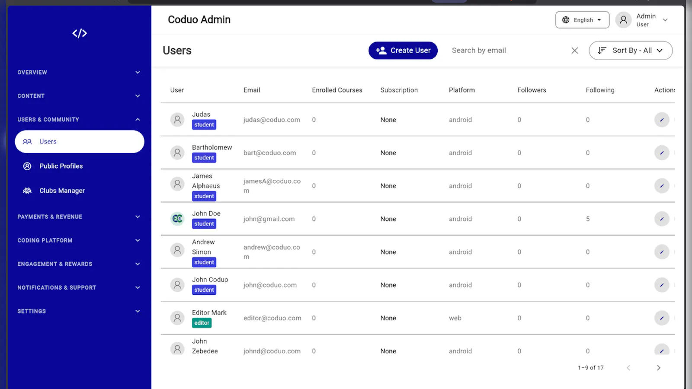
Task: Expand Payments & Revenue section
Action: 79,217
